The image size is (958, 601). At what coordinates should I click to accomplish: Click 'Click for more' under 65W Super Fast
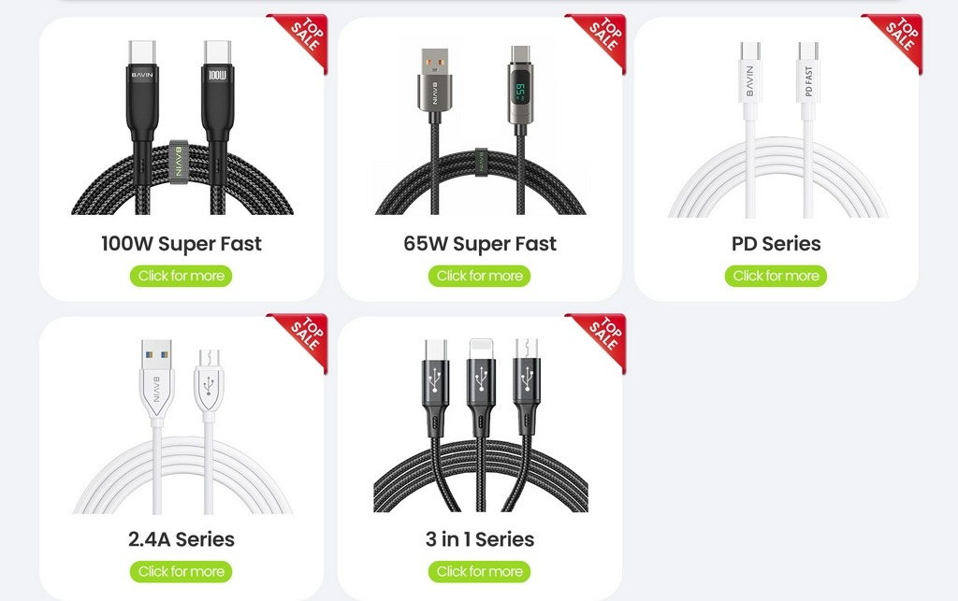pos(480,276)
